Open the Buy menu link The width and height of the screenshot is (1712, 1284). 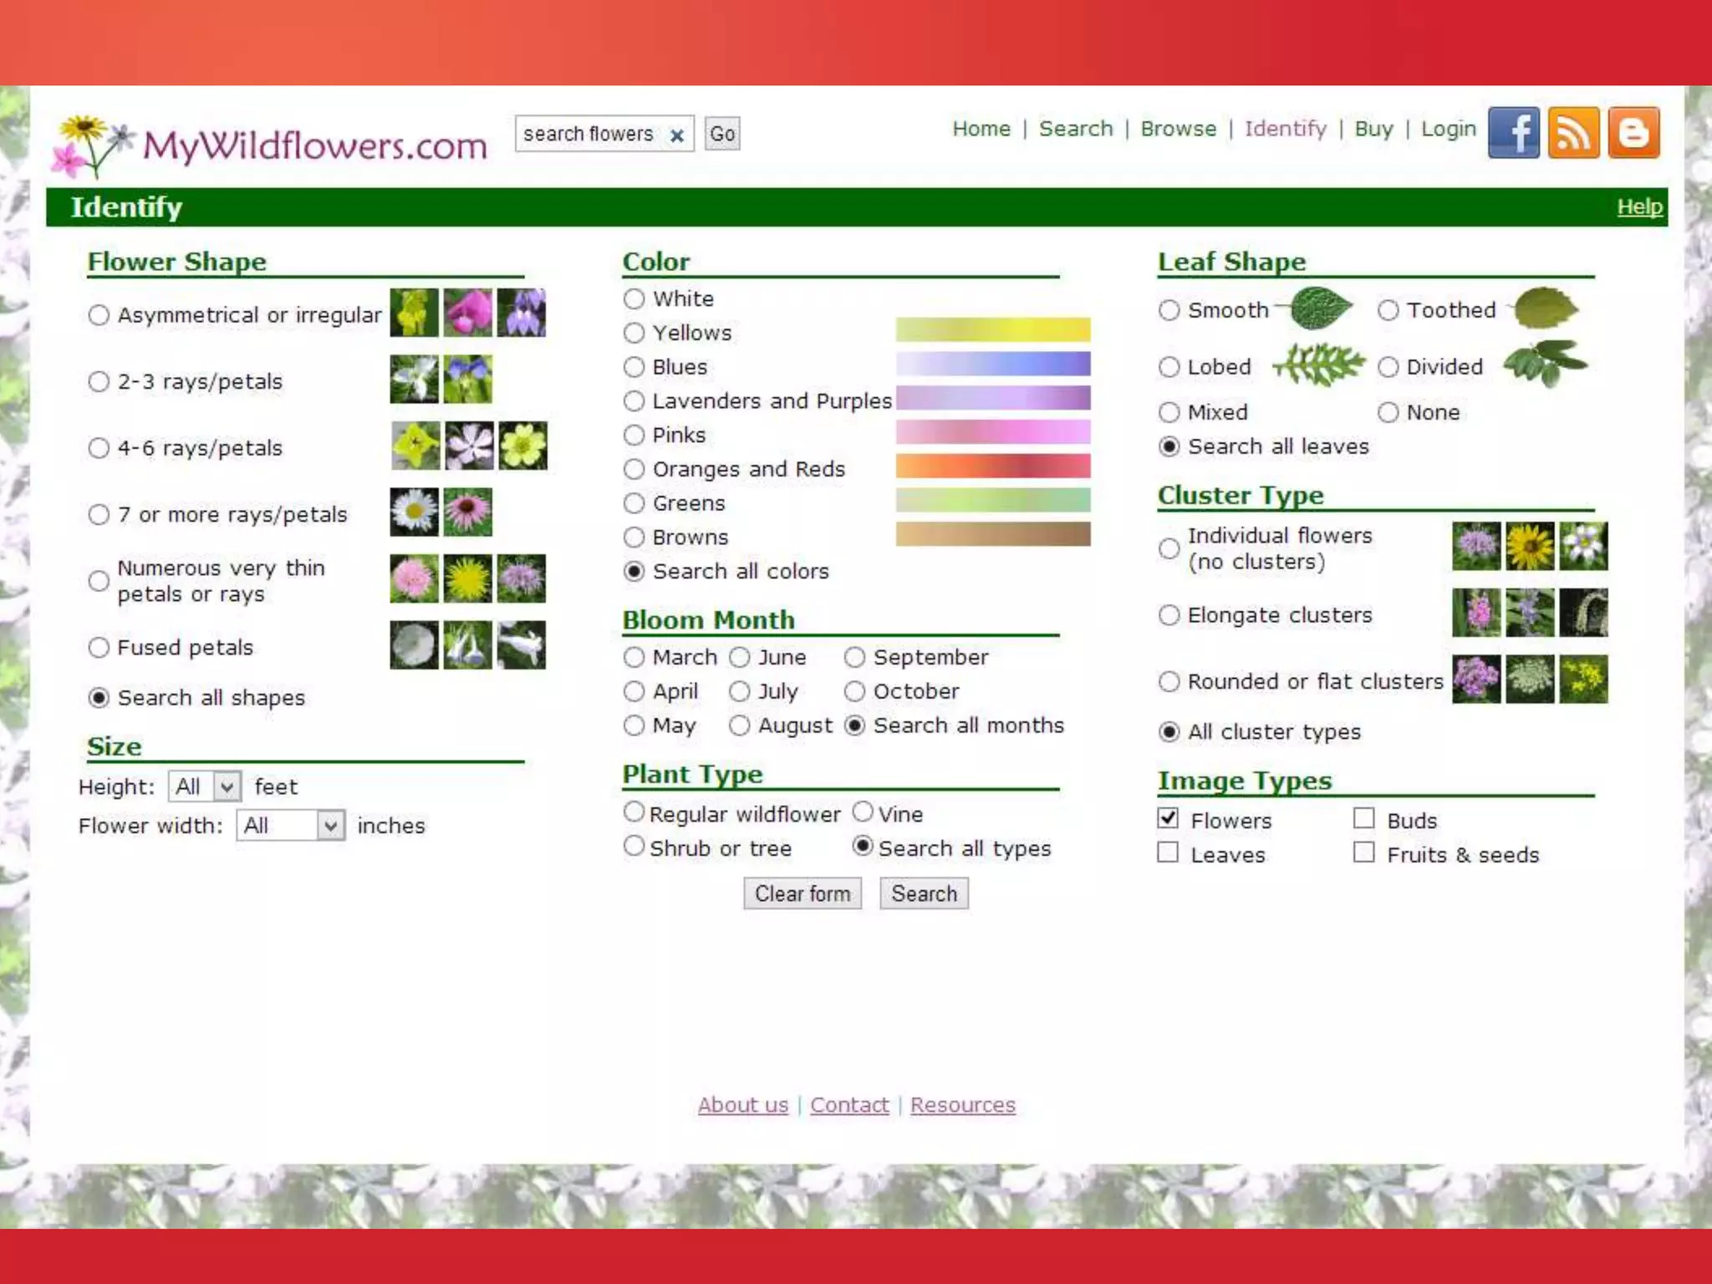(x=1373, y=129)
